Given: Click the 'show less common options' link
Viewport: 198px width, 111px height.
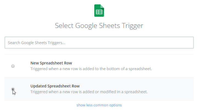Looking at the screenshot, I should [99, 105].
